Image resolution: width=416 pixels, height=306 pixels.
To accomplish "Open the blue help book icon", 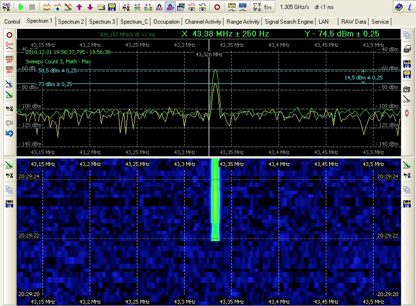I will pyautogui.click(x=399, y=7).
